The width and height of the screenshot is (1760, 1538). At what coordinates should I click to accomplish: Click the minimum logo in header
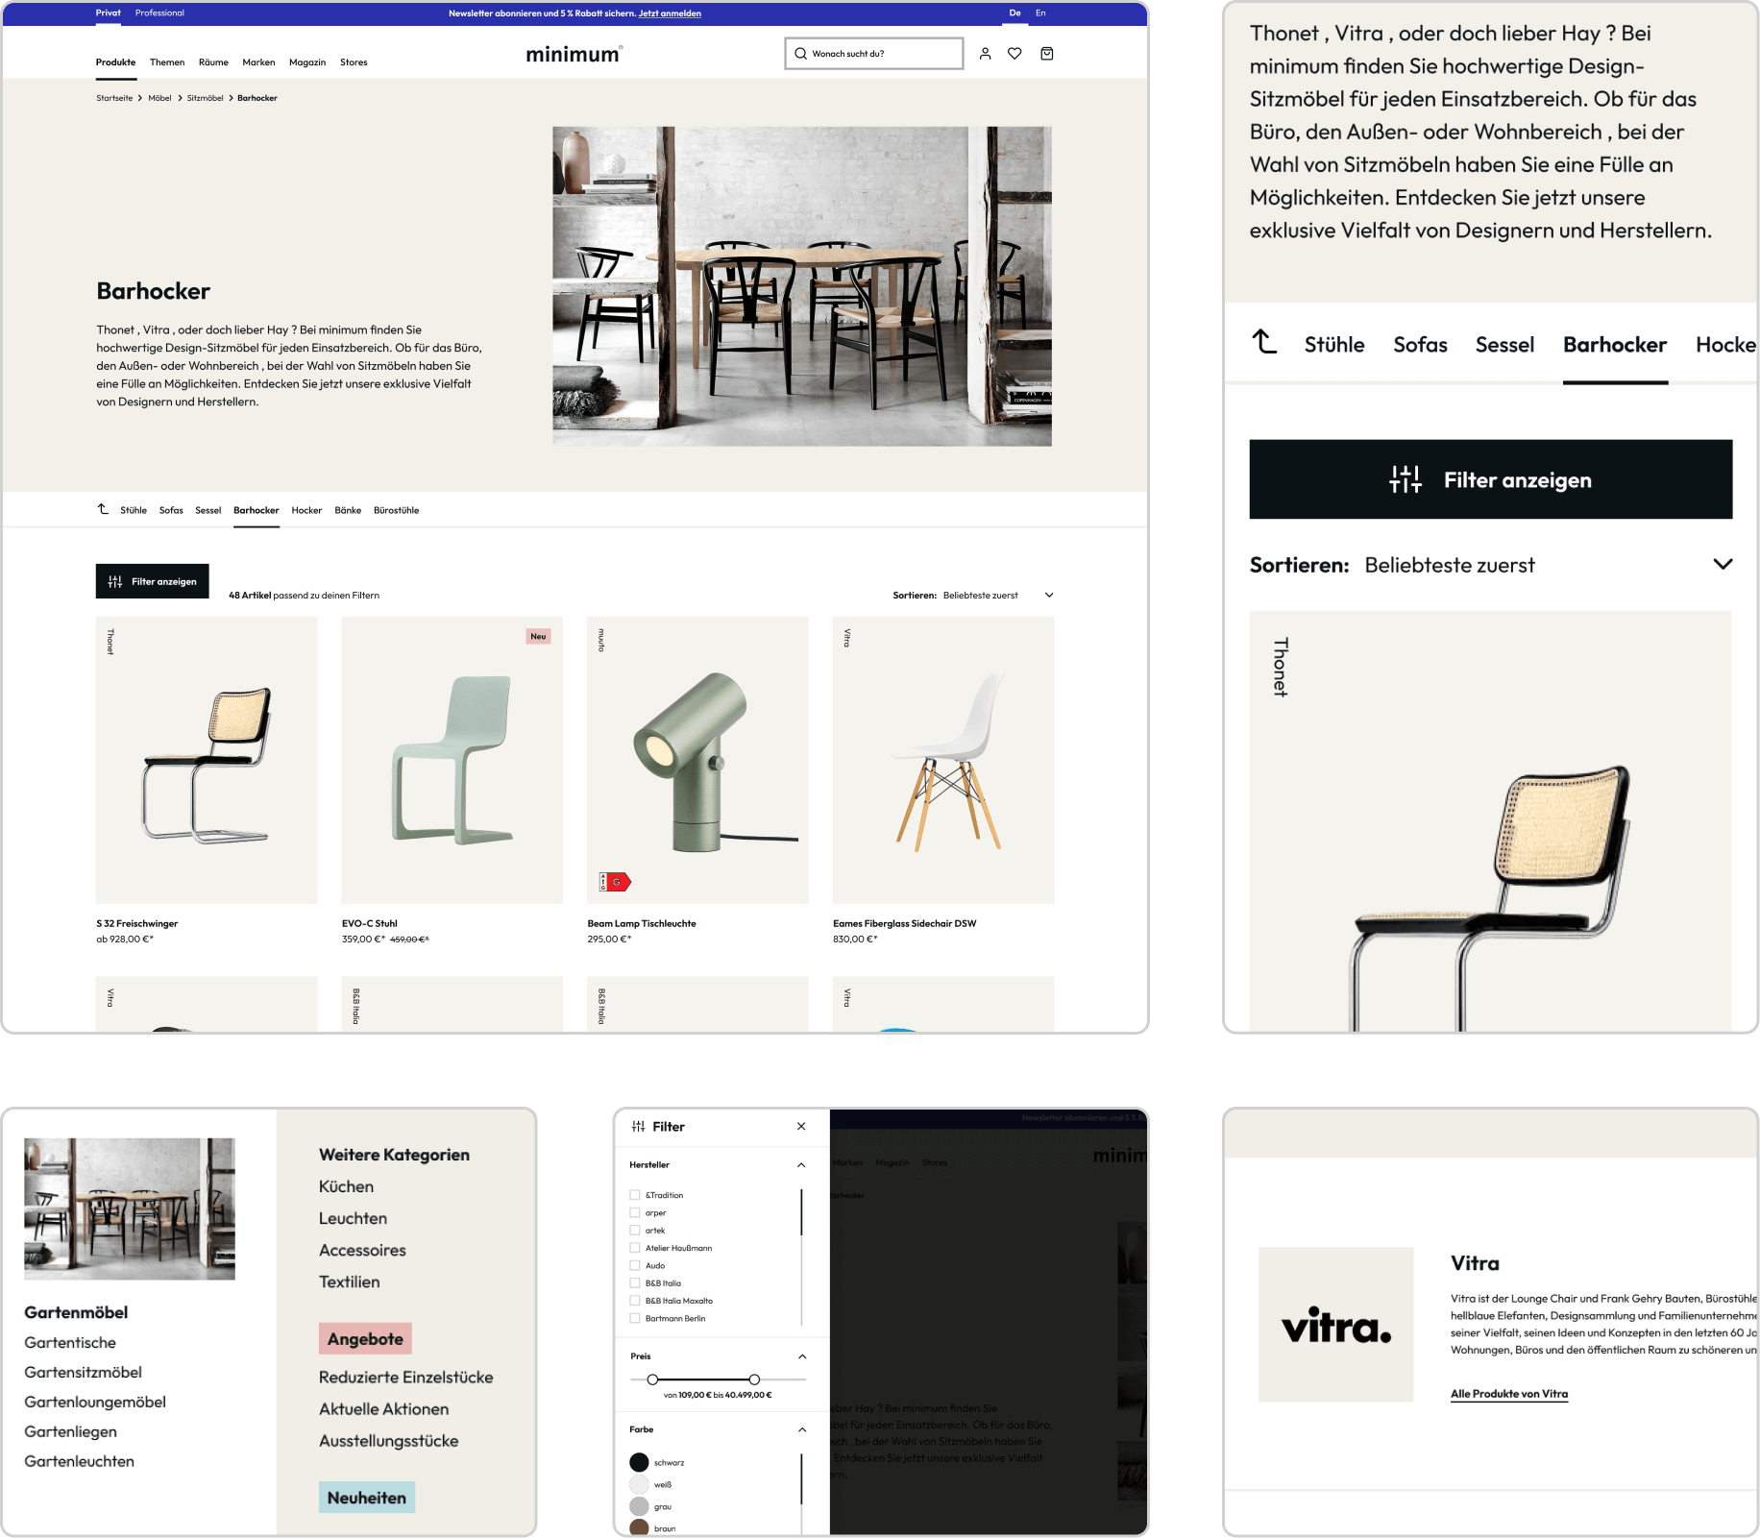[574, 54]
